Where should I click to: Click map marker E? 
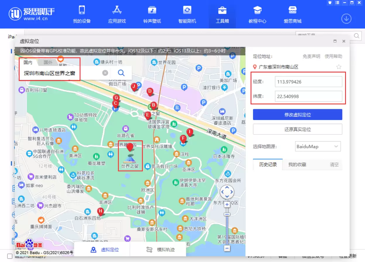[x=148, y=115]
